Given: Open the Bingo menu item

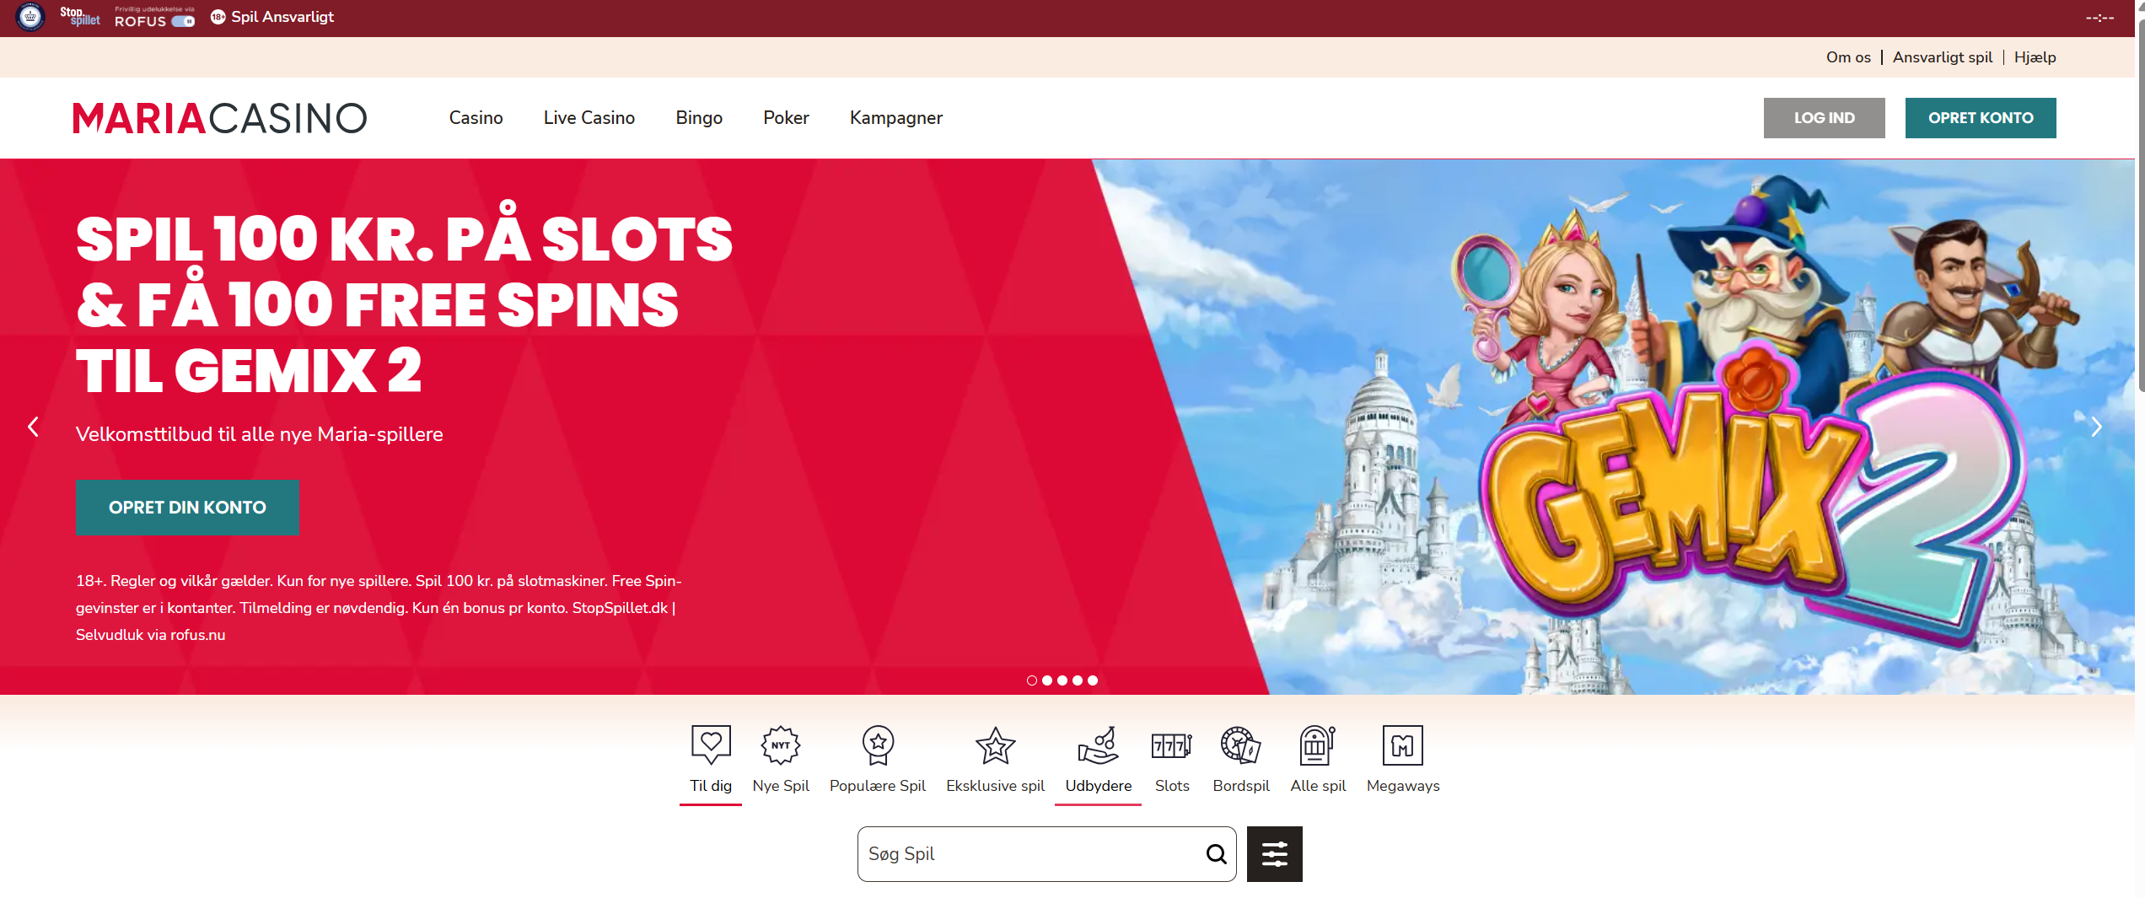Looking at the screenshot, I should (x=699, y=118).
